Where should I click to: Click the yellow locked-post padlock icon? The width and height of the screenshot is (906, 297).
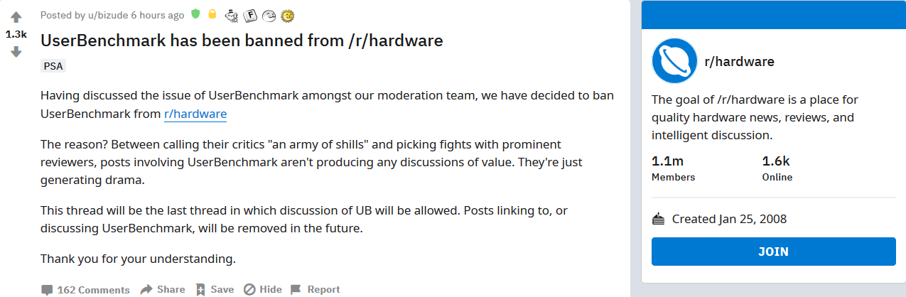212,14
